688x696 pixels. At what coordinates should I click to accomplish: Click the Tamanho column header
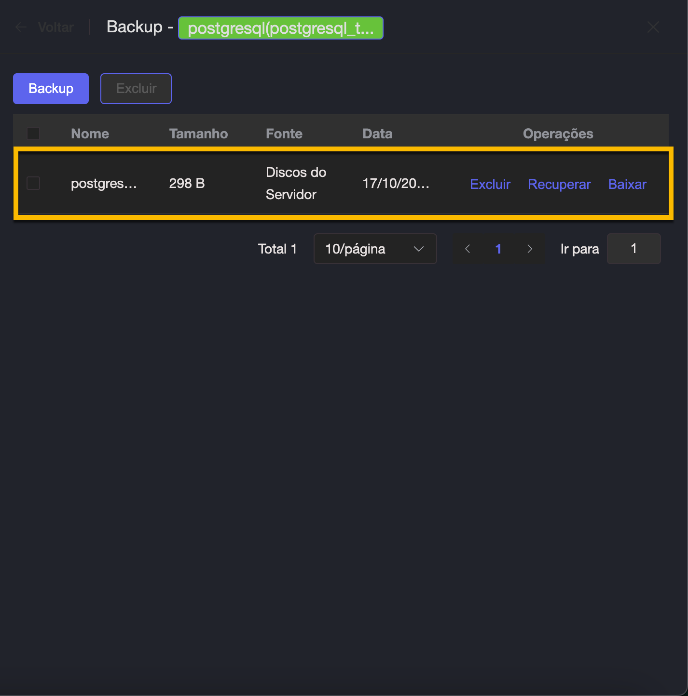(198, 134)
